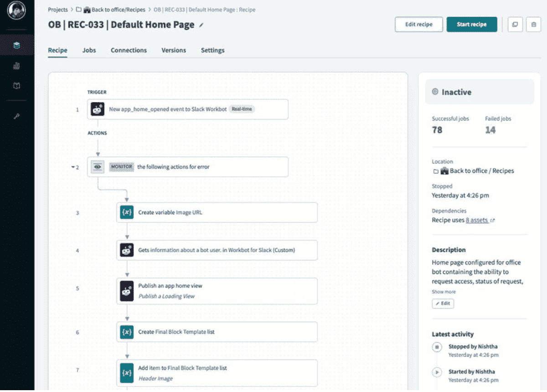The image size is (547, 392).
Task: Open the Projects stack icon in sidebar
Action: click(x=17, y=45)
